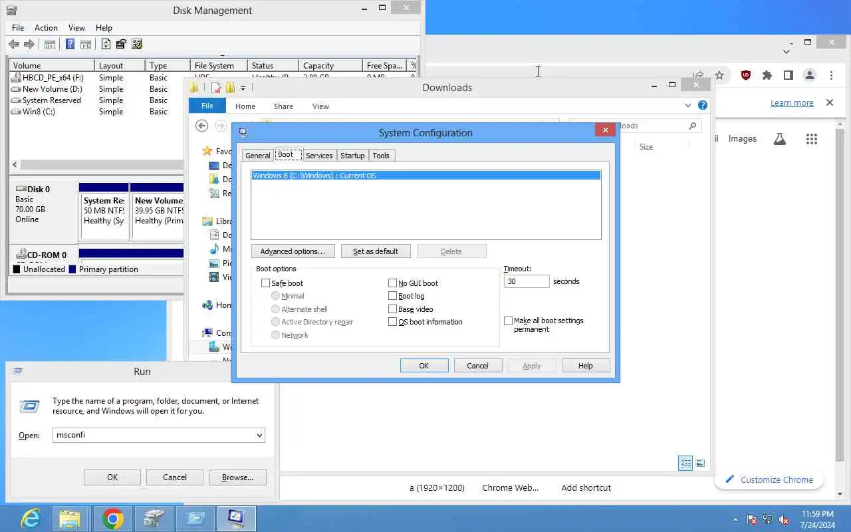Open File Explorer from the taskbar
Screen dimensions: 851x532
[70, 518]
